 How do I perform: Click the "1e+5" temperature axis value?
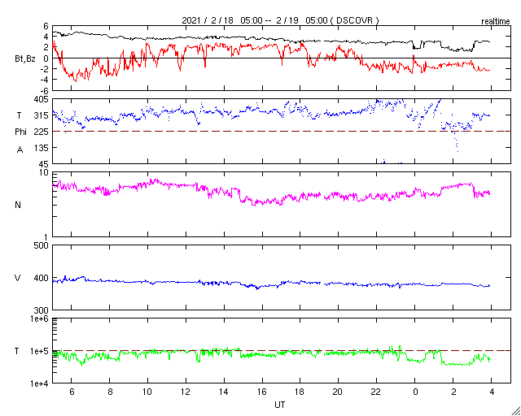pyautogui.click(x=39, y=351)
